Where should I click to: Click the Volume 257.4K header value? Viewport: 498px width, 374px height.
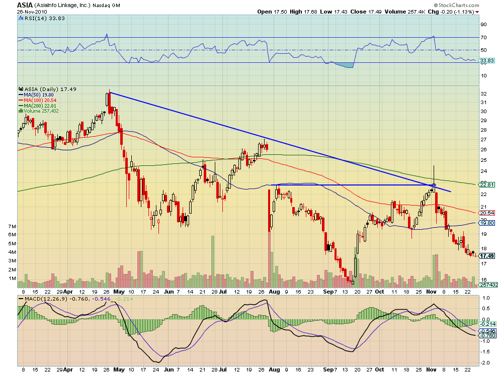coord(405,12)
